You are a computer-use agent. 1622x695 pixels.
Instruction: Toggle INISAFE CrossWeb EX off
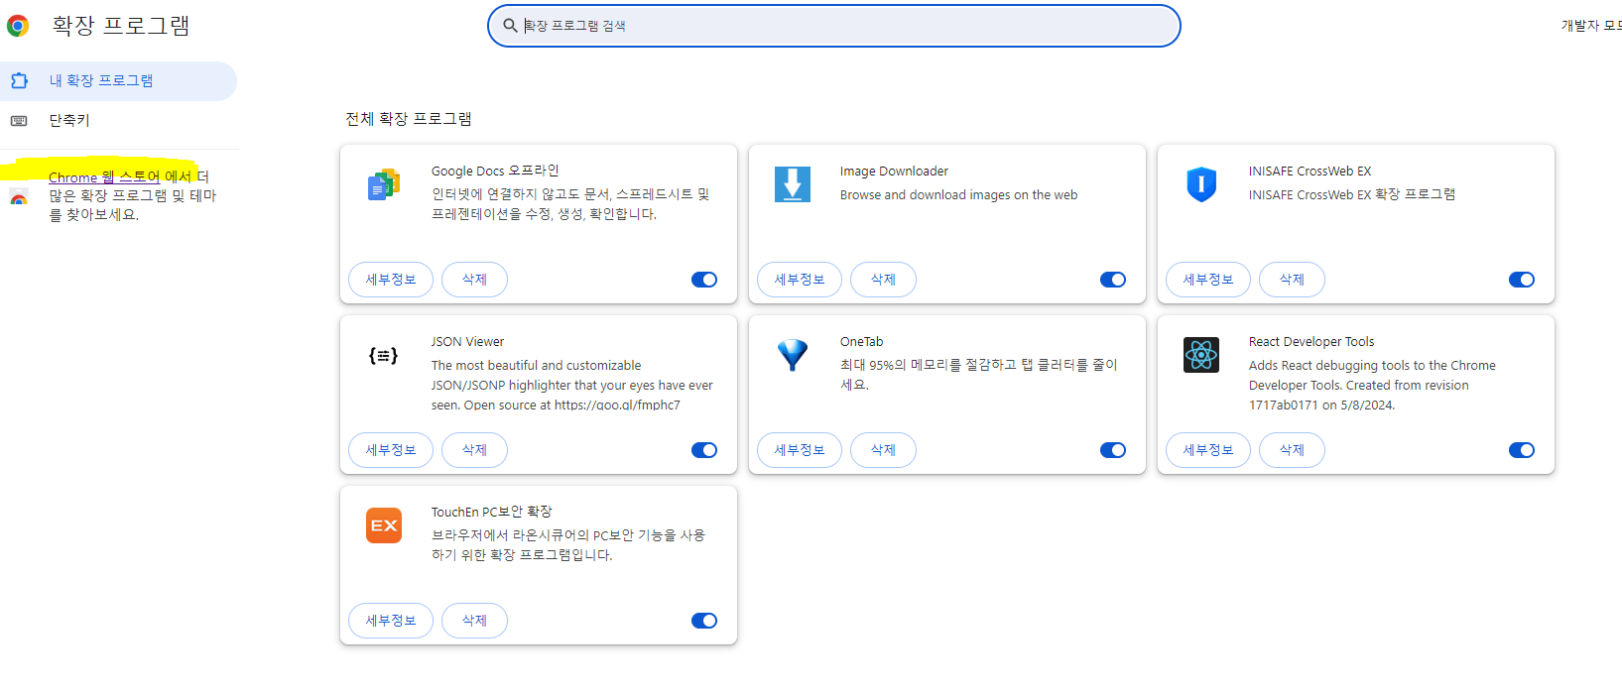pyautogui.click(x=1522, y=280)
